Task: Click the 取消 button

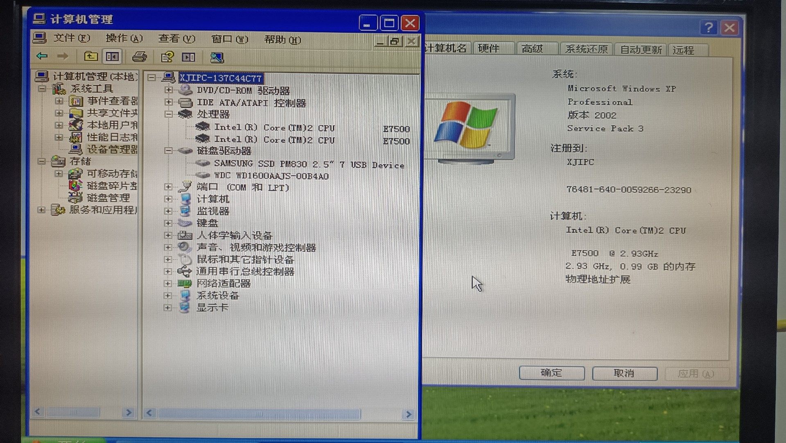Action: tap(624, 373)
